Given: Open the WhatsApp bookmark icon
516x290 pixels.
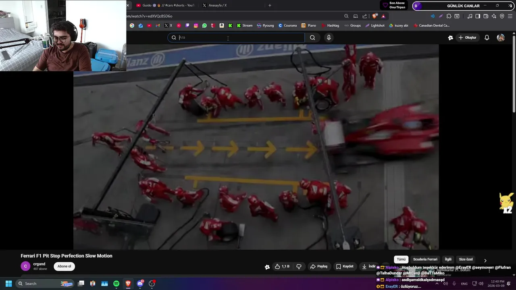Looking at the screenshot, I should (x=204, y=25).
